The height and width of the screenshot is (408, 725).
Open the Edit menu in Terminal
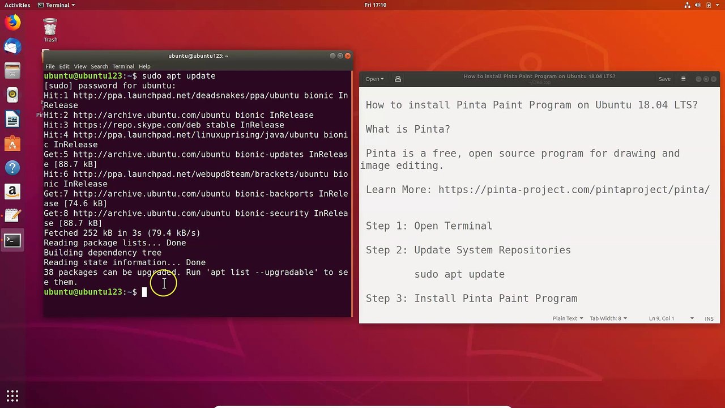64,66
